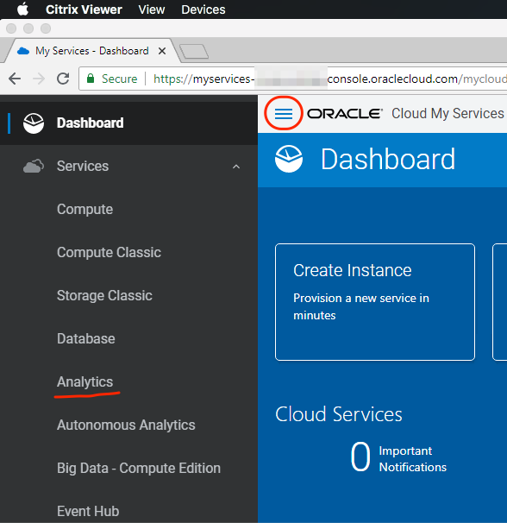Click the large Dashboard page title

(x=388, y=160)
